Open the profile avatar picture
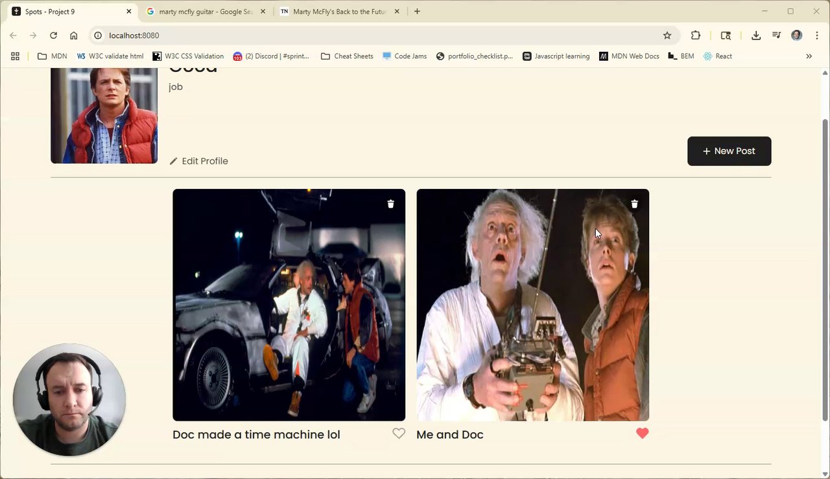Image resolution: width=830 pixels, height=479 pixels. 104,115
